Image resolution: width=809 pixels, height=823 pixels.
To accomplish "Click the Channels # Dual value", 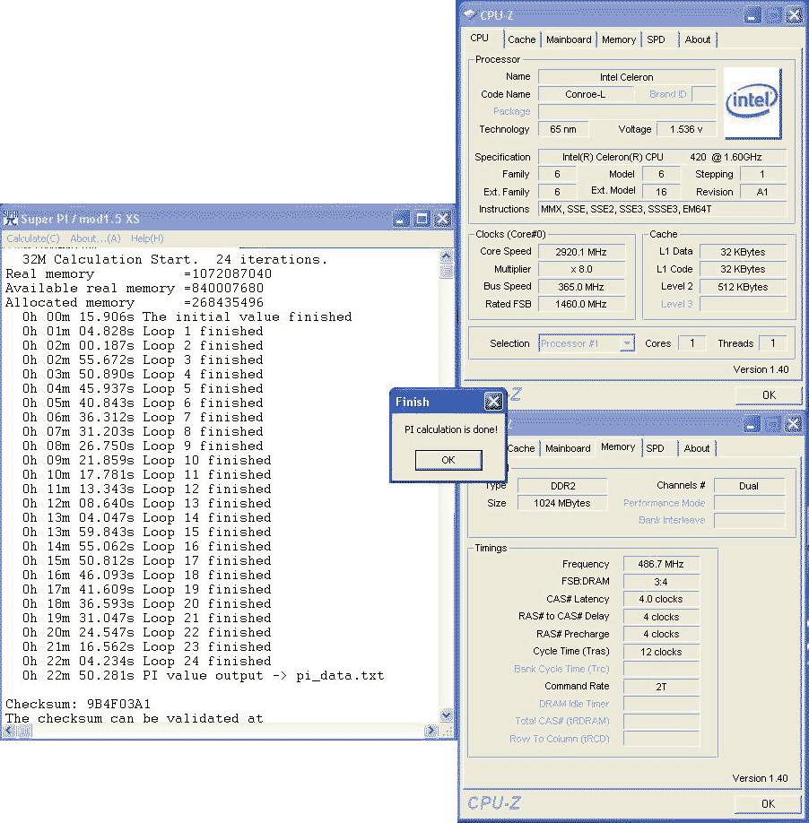I will [749, 486].
